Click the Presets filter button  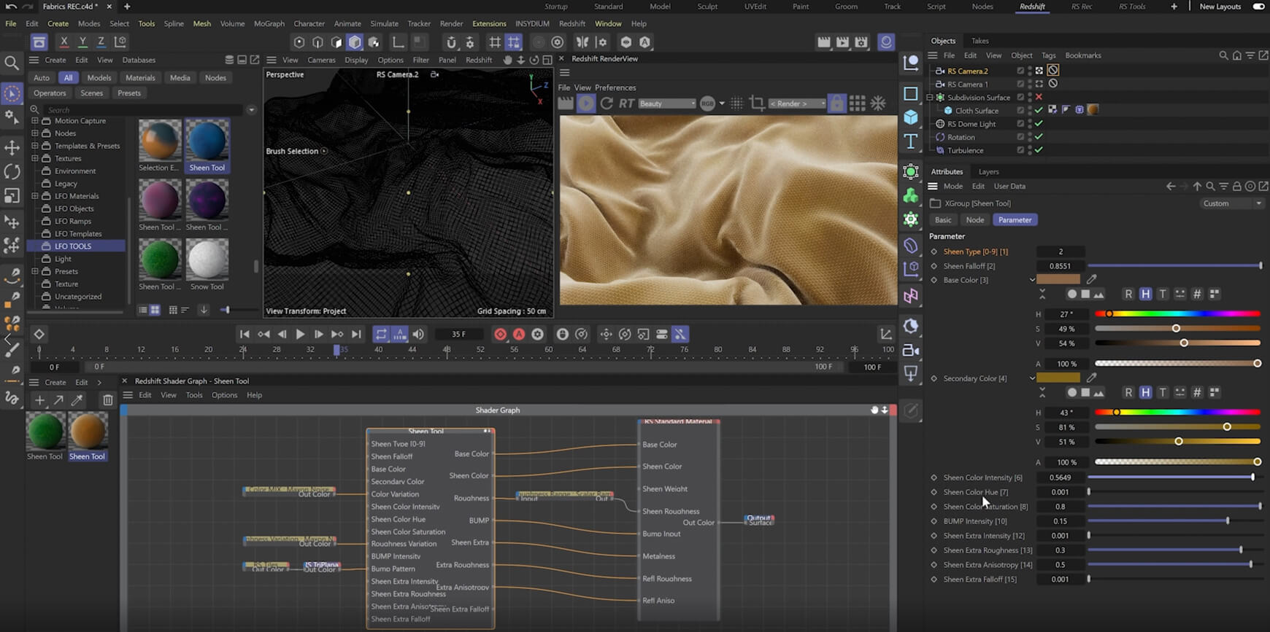coord(129,93)
